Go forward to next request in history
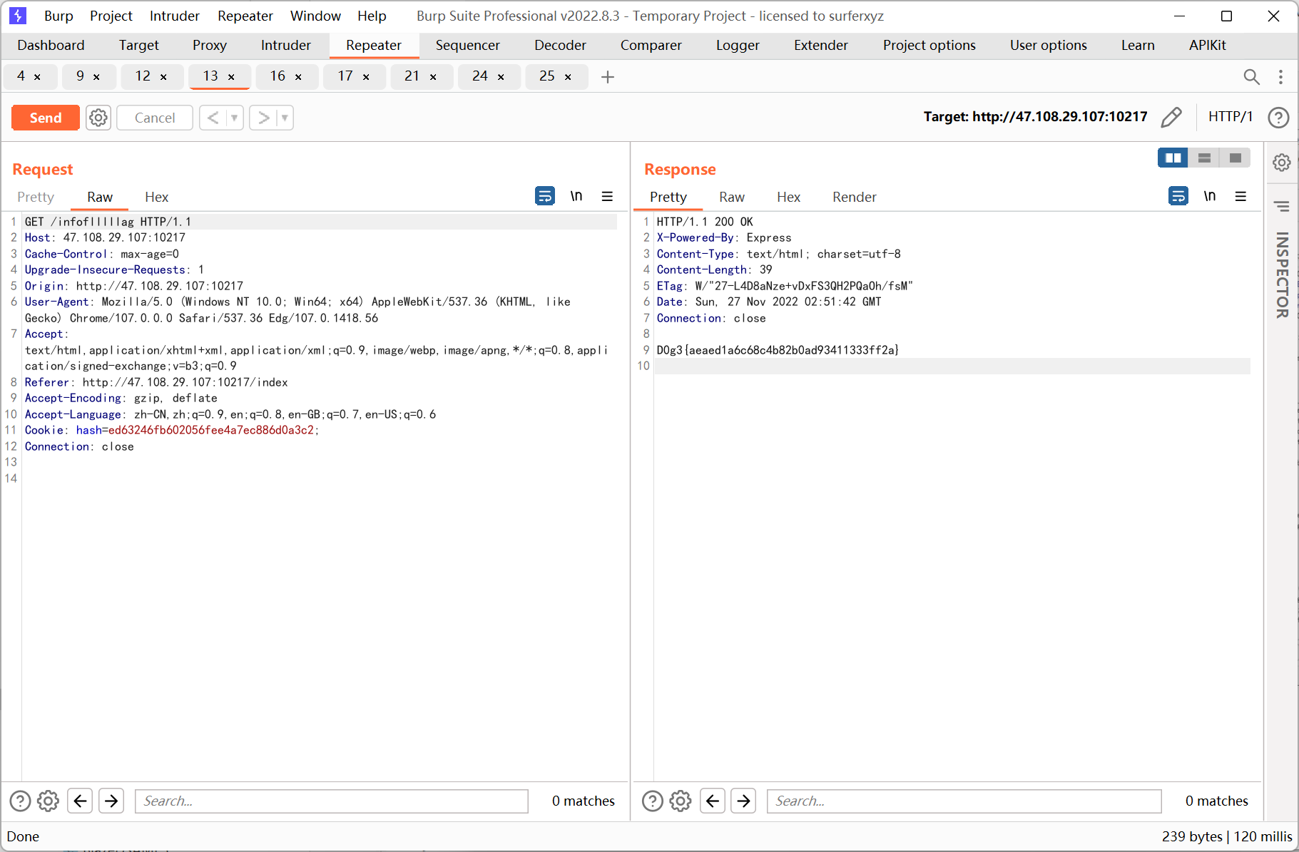This screenshot has width=1299, height=852. click(263, 118)
